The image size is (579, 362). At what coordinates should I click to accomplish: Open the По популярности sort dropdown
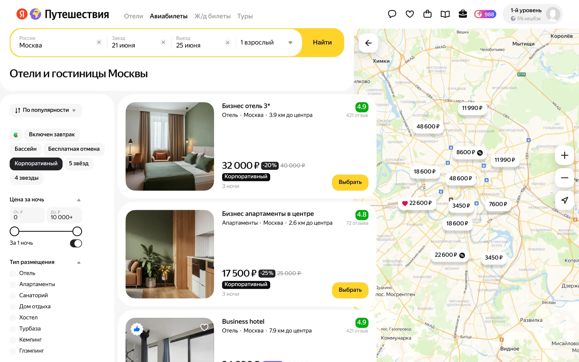pos(46,110)
